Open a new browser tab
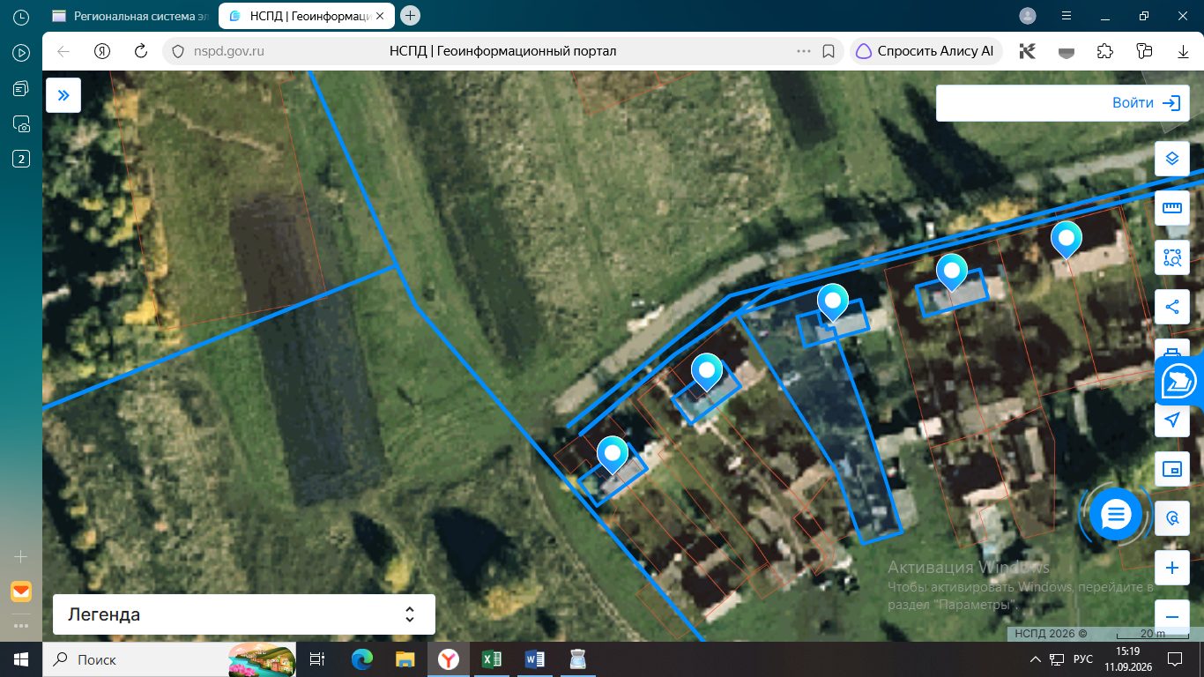Image resolution: width=1204 pixels, height=677 pixels. pyautogui.click(x=410, y=16)
